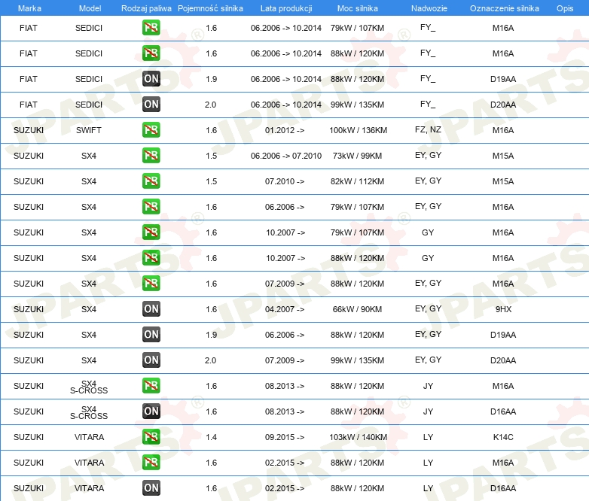Click engine code 9HX
This screenshot has width=589, height=501.
tap(503, 309)
